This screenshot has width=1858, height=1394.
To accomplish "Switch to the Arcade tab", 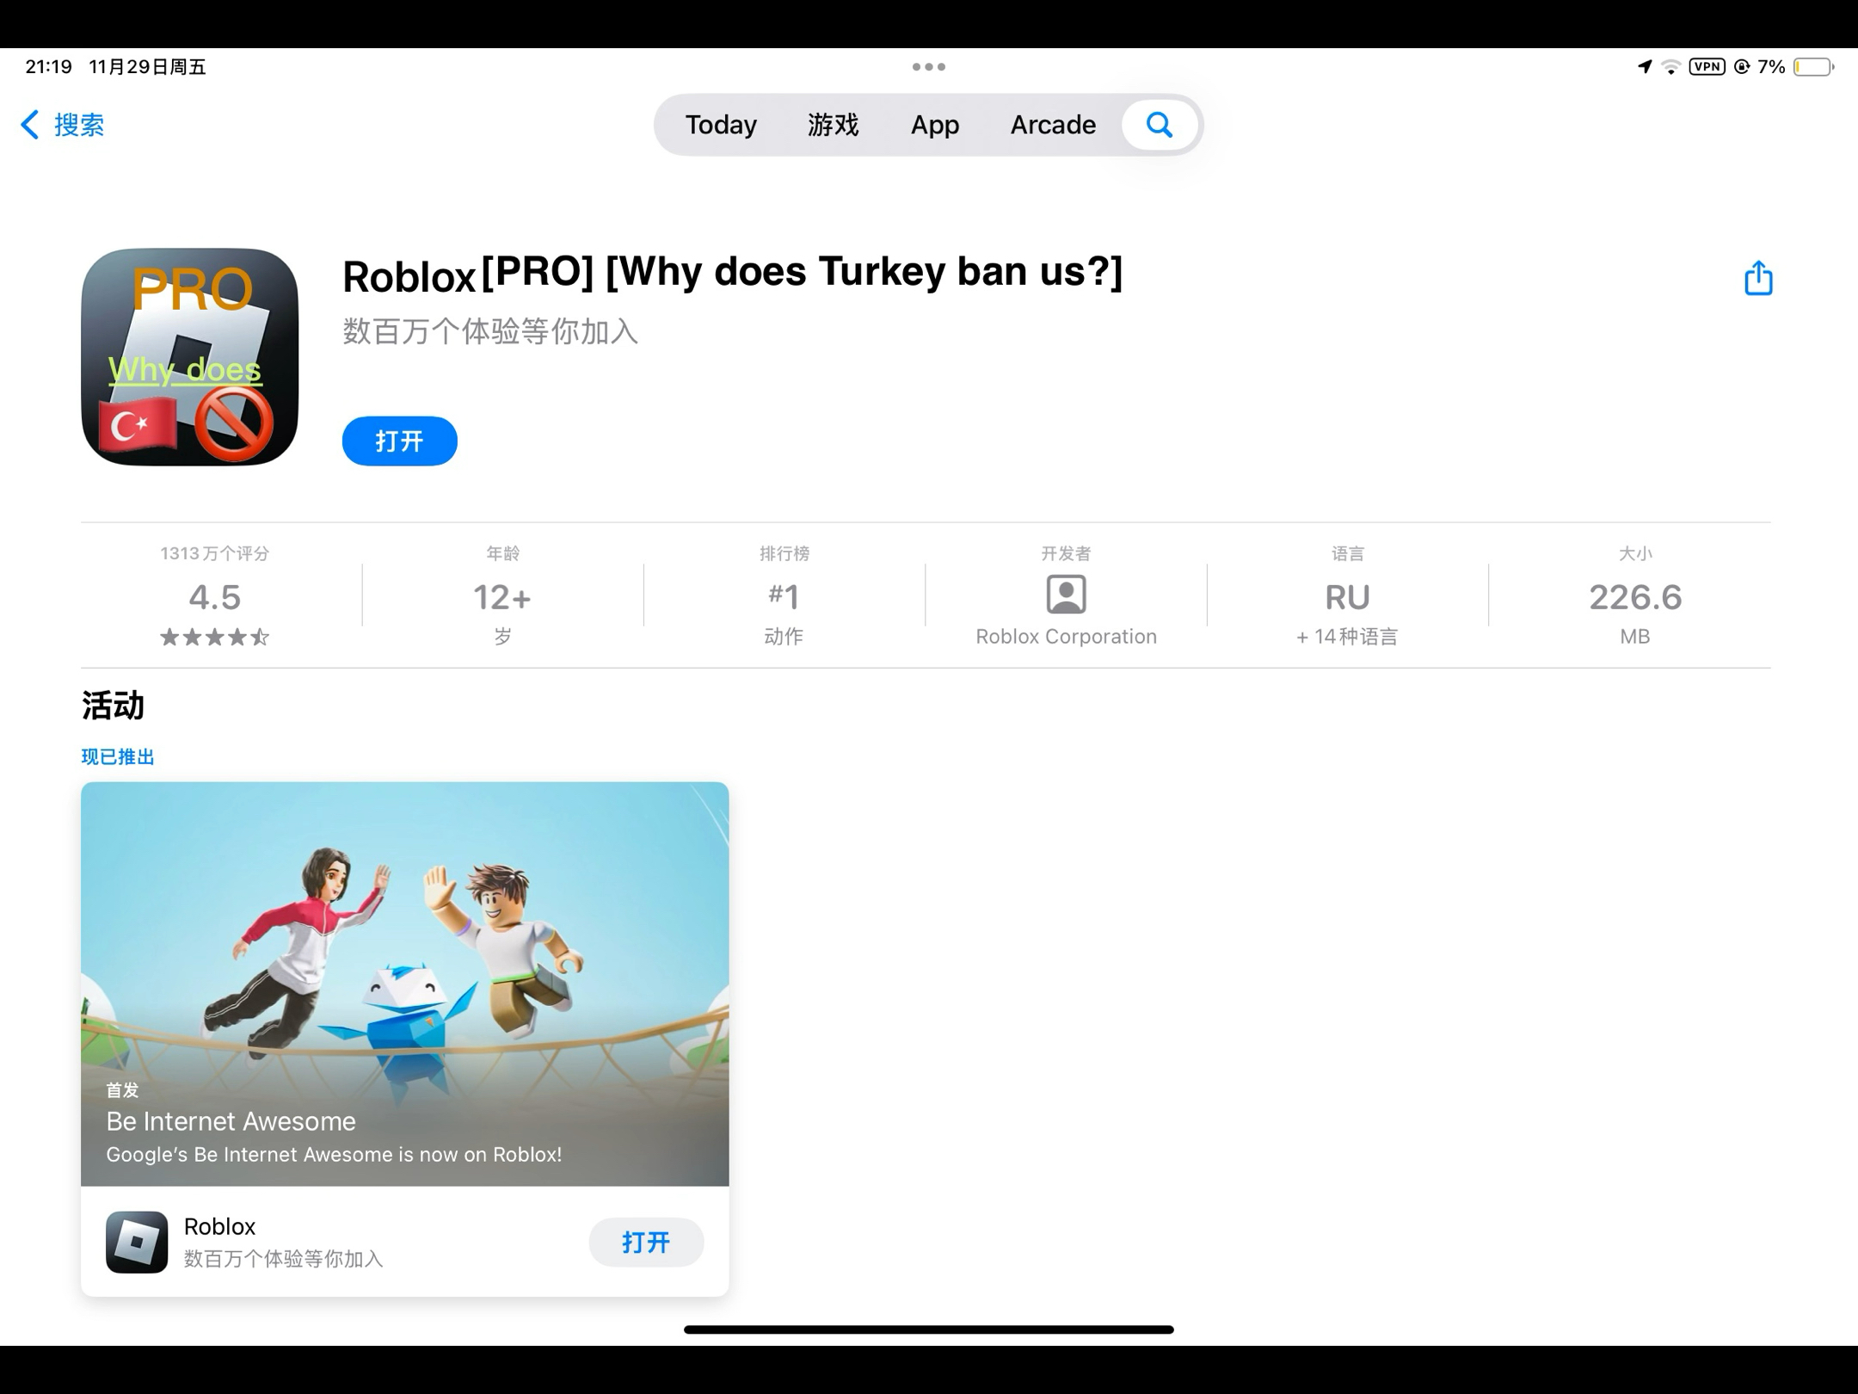I will [x=1053, y=125].
